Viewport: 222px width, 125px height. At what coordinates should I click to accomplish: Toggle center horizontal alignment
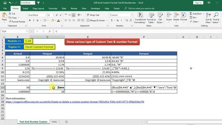point(70,20)
